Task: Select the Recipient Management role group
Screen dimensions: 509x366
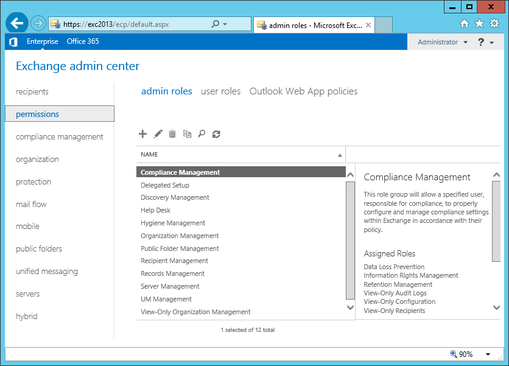Action: (x=241, y=261)
